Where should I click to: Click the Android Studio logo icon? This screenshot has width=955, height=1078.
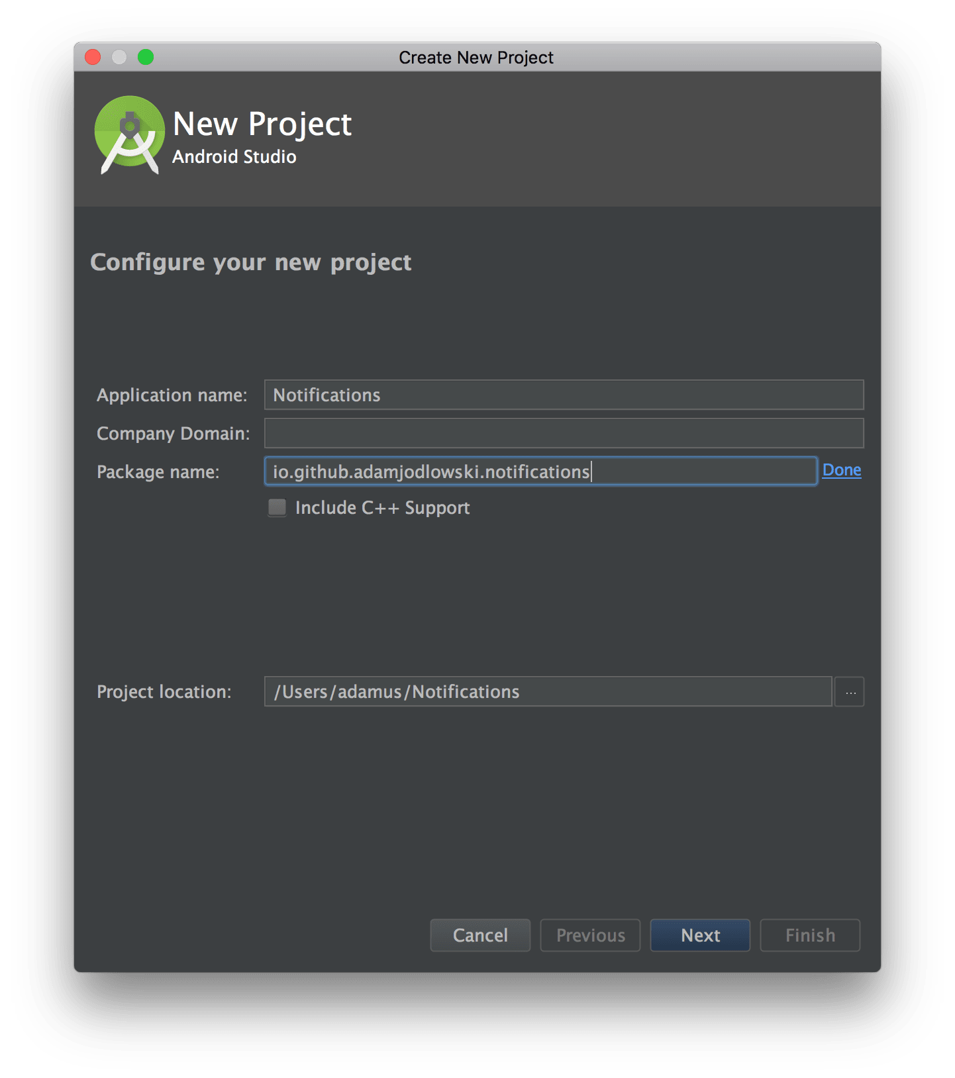(130, 135)
